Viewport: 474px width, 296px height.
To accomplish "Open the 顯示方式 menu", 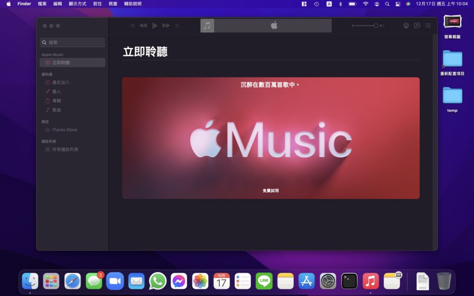I will pyautogui.click(x=77, y=4).
